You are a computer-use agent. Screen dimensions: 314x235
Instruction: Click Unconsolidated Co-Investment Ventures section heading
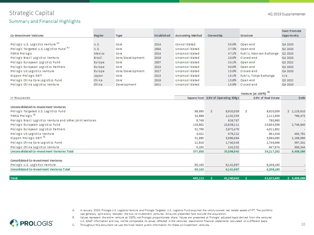(38, 107)
